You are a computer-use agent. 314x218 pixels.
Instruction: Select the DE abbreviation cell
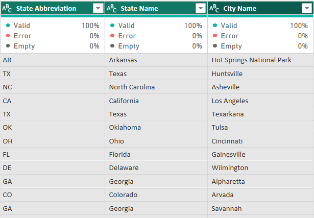click(x=53, y=168)
